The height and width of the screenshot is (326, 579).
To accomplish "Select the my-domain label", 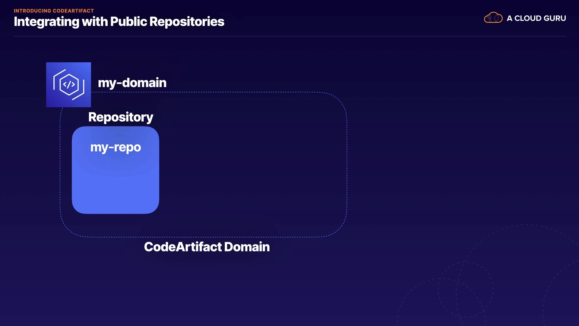I will (x=132, y=83).
